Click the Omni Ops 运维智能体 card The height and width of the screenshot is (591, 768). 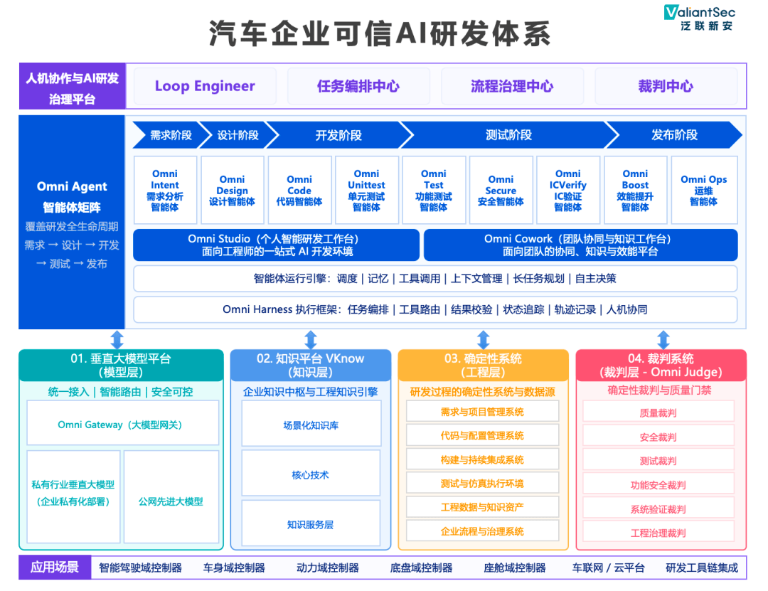704,190
